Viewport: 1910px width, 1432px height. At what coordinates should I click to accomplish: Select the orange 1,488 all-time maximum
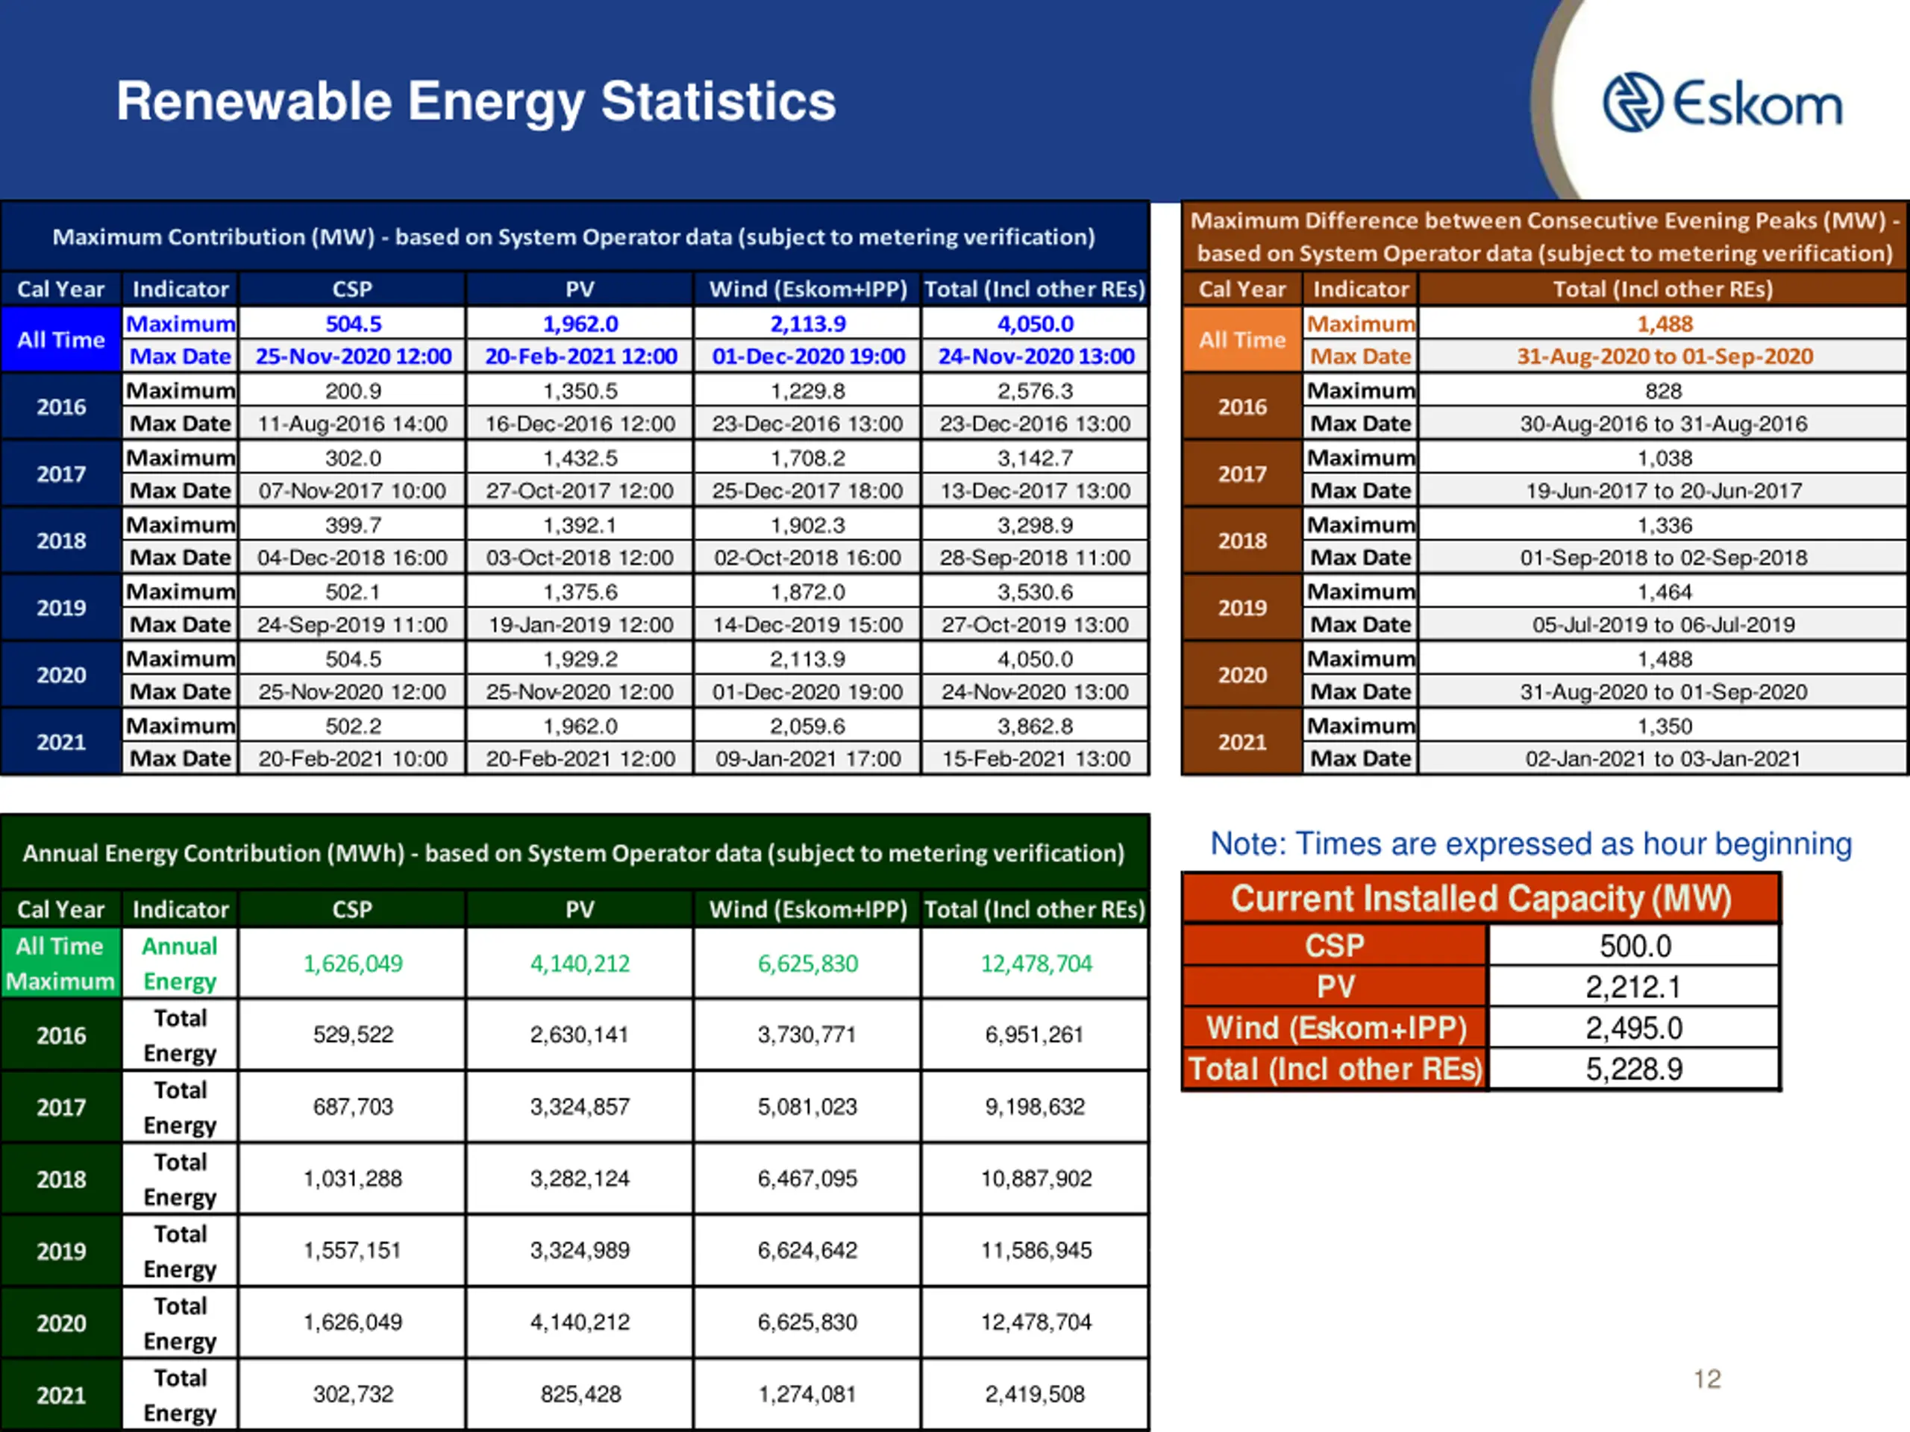[x=1665, y=324]
